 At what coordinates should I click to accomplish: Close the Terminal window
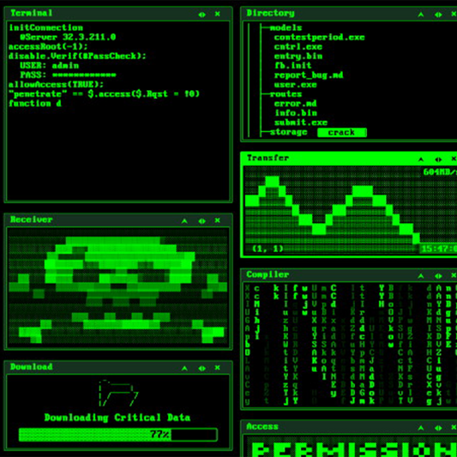(218, 14)
